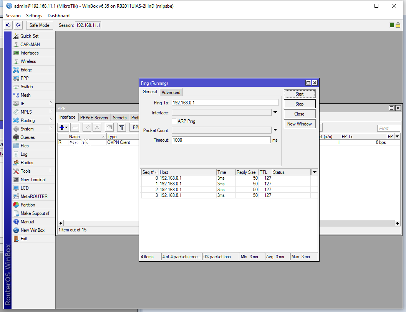Click the enable checkmark button in PPP
This screenshot has height=312, width=406.
(87, 127)
